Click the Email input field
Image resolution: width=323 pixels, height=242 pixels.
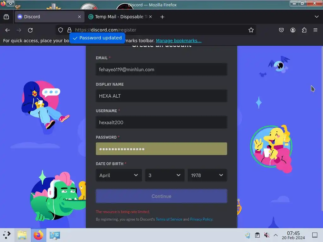[161, 70]
